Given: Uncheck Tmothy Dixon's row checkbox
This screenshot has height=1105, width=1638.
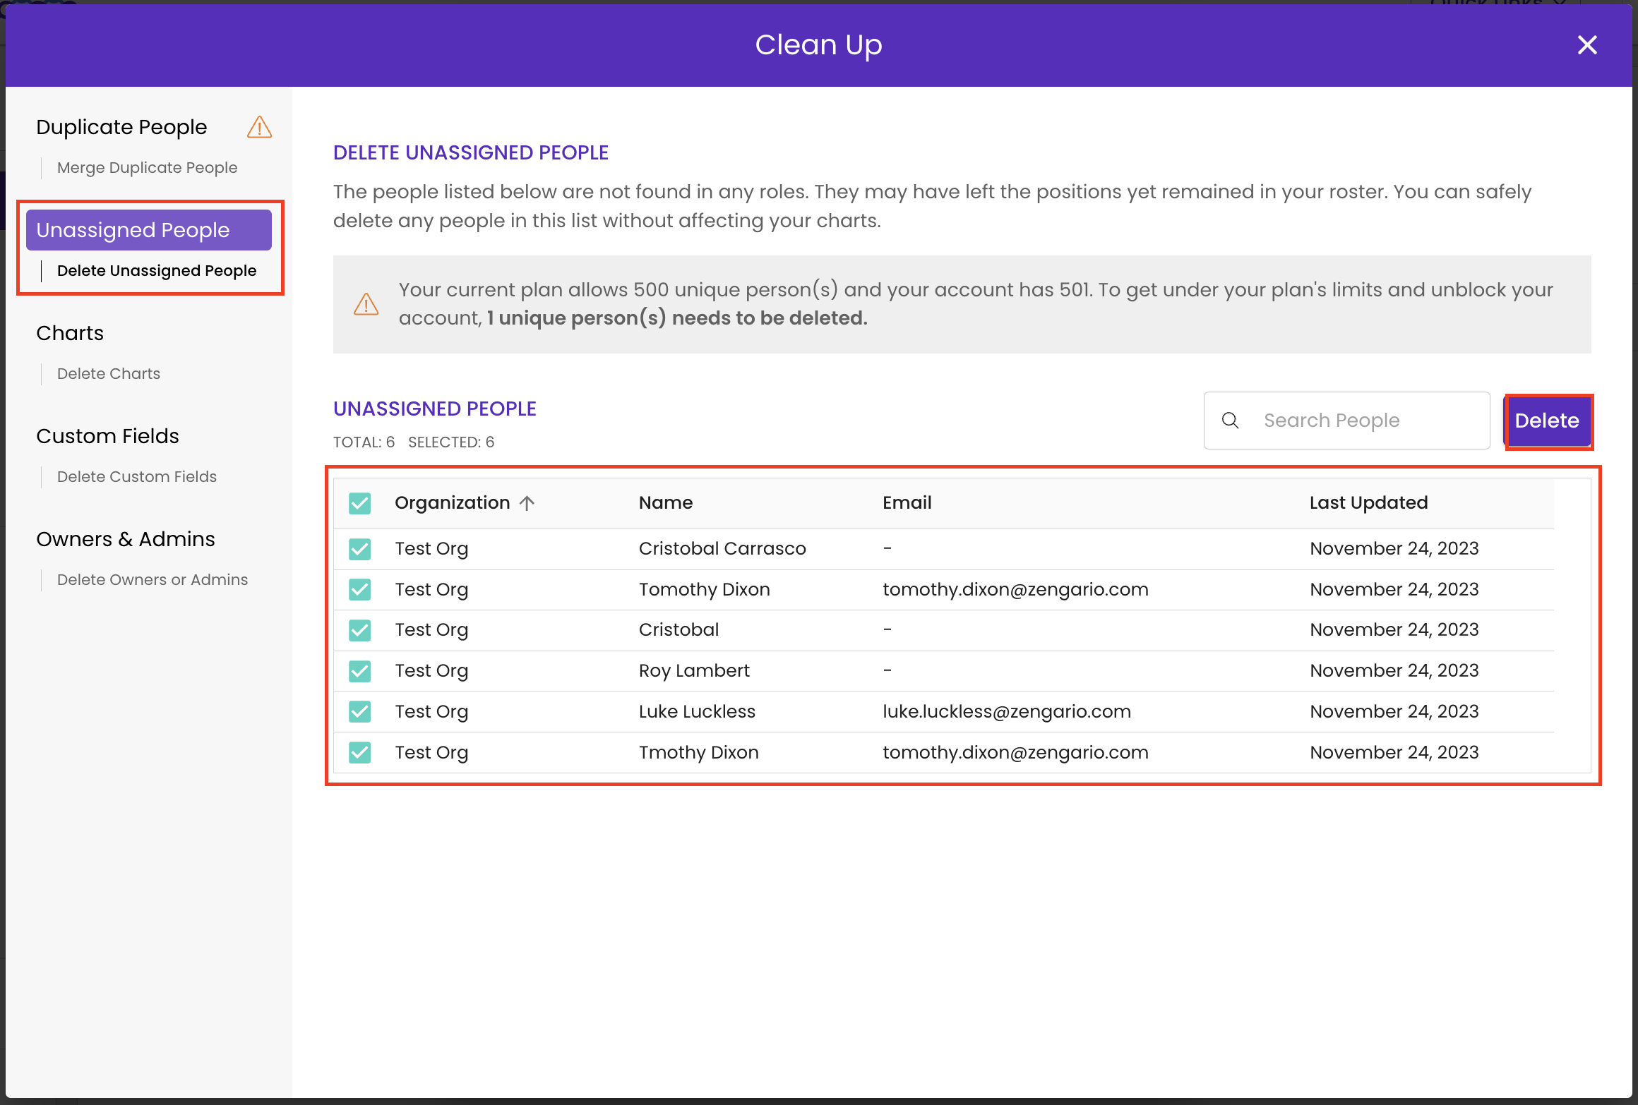Looking at the screenshot, I should [x=360, y=752].
